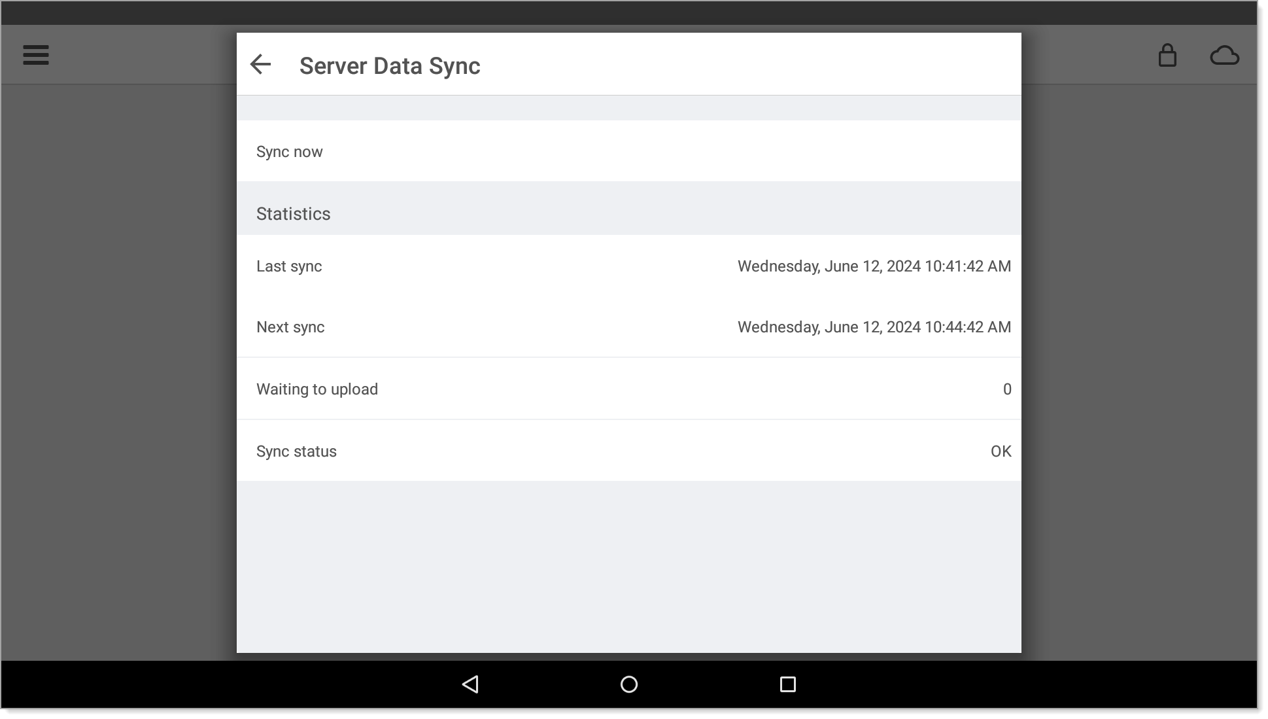Click the Server Data Sync title
This screenshot has height=719, width=1268.
click(x=390, y=66)
